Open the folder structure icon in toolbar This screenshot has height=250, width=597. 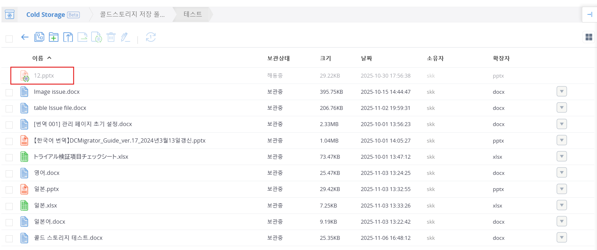39,37
